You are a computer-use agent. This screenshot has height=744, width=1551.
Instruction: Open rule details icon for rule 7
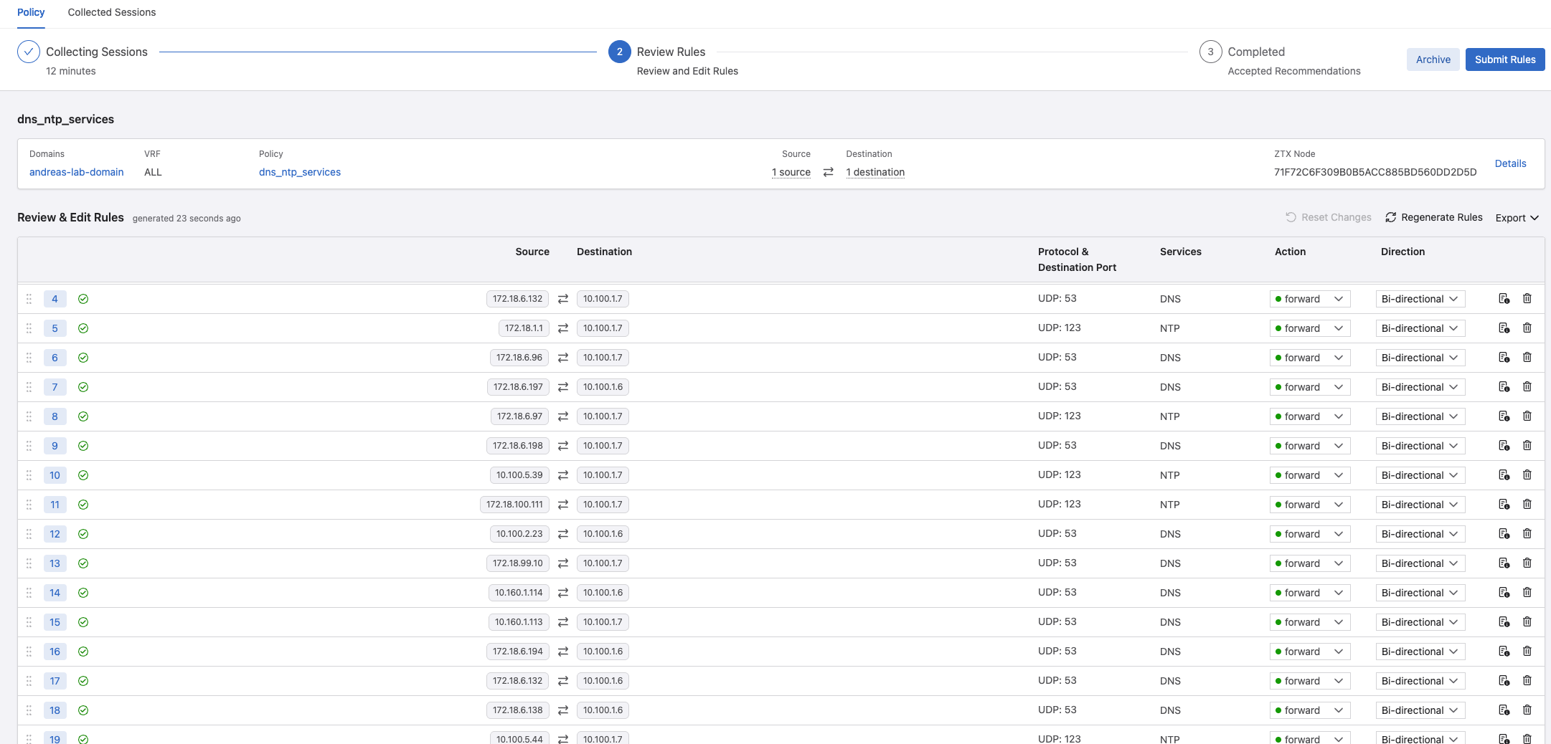pyautogui.click(x=1504, y=387)
